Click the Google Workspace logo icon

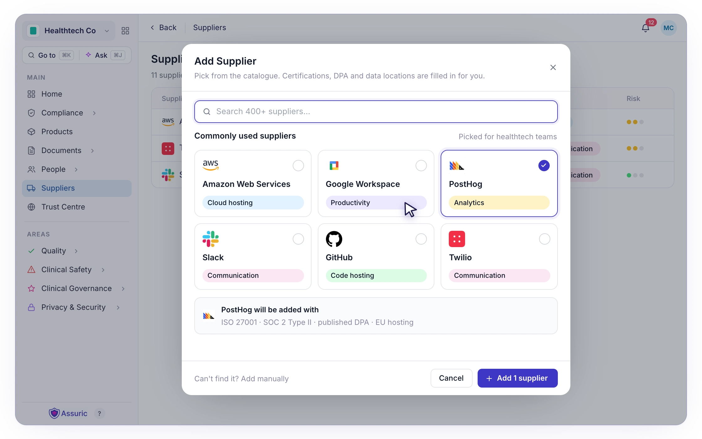(334, 165)
